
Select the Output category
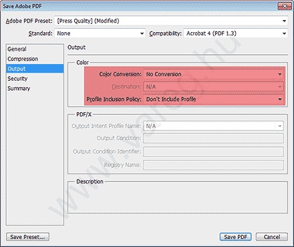click(35, 69)
